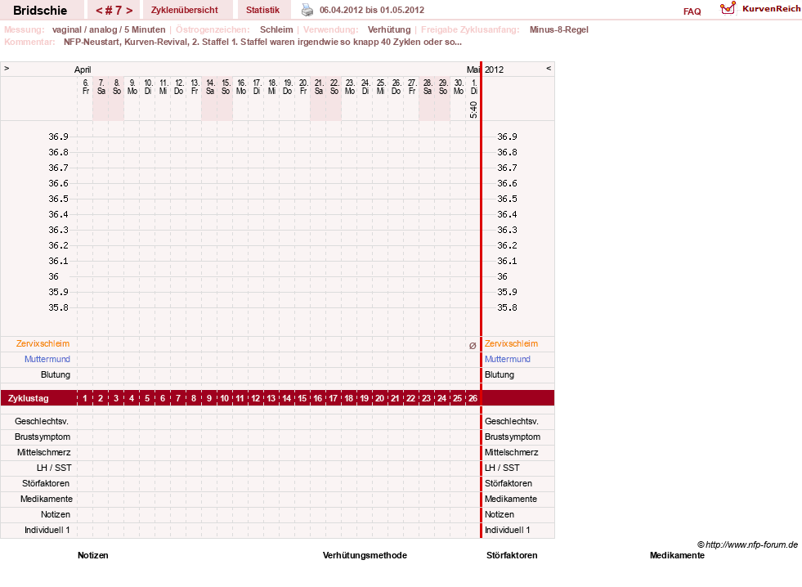The image size is (802, 587).
Task: Click the Verhütungsmethode heading
Action: pos(365,555)
